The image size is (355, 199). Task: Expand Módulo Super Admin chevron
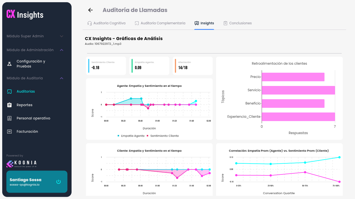click(x=62, y=36)
